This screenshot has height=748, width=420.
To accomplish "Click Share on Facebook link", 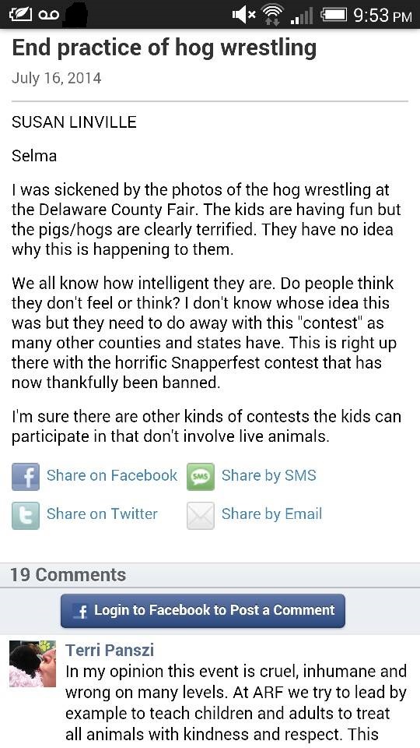I will (112, 475).
